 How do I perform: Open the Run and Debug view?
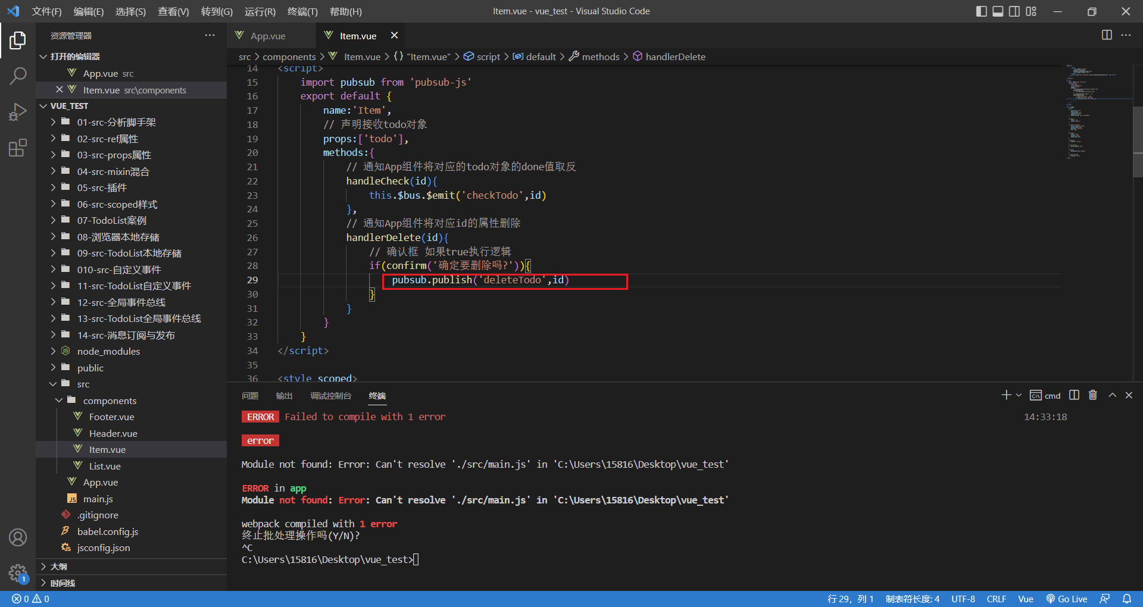click(18, 112)
